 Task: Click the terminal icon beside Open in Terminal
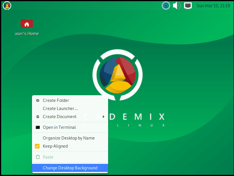tap(38, 127)
